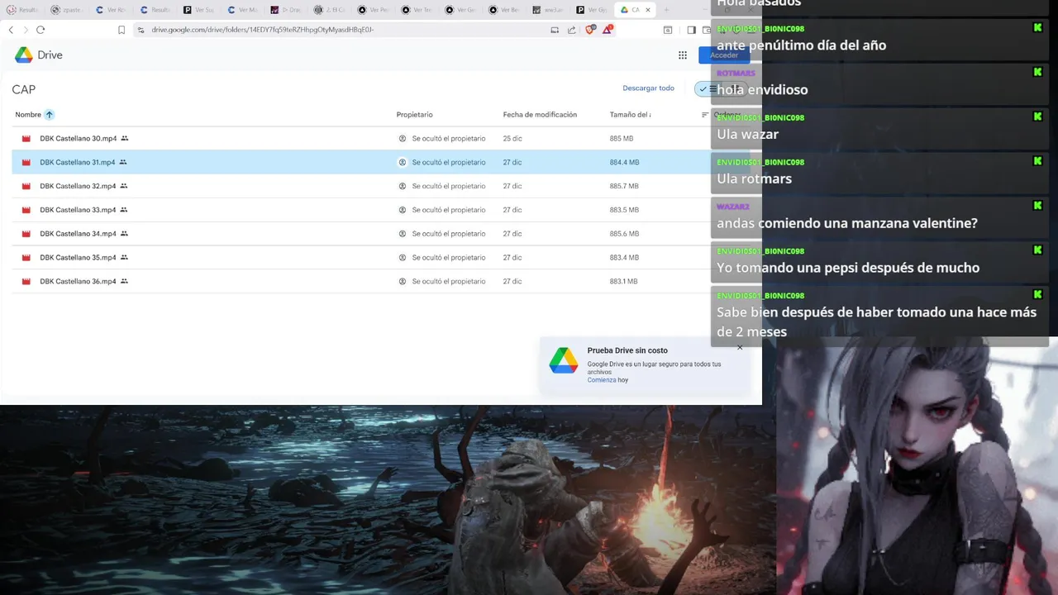The height and width of the screenshot is (595, 1058).
Task: Click Fecha de modificación column header
Action: click(540, 115)
